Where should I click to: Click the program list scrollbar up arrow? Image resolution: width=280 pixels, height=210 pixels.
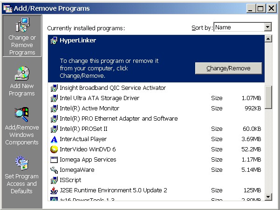pyautogui.click(x=268, y=39)
